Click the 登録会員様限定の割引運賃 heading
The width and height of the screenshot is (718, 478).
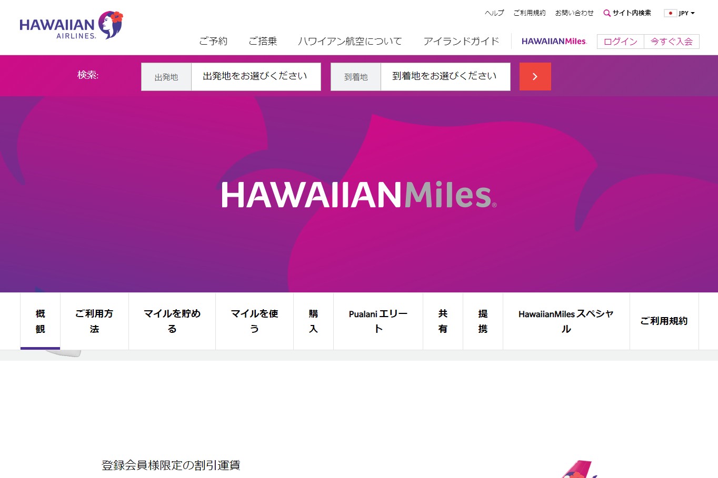(171, 465)
